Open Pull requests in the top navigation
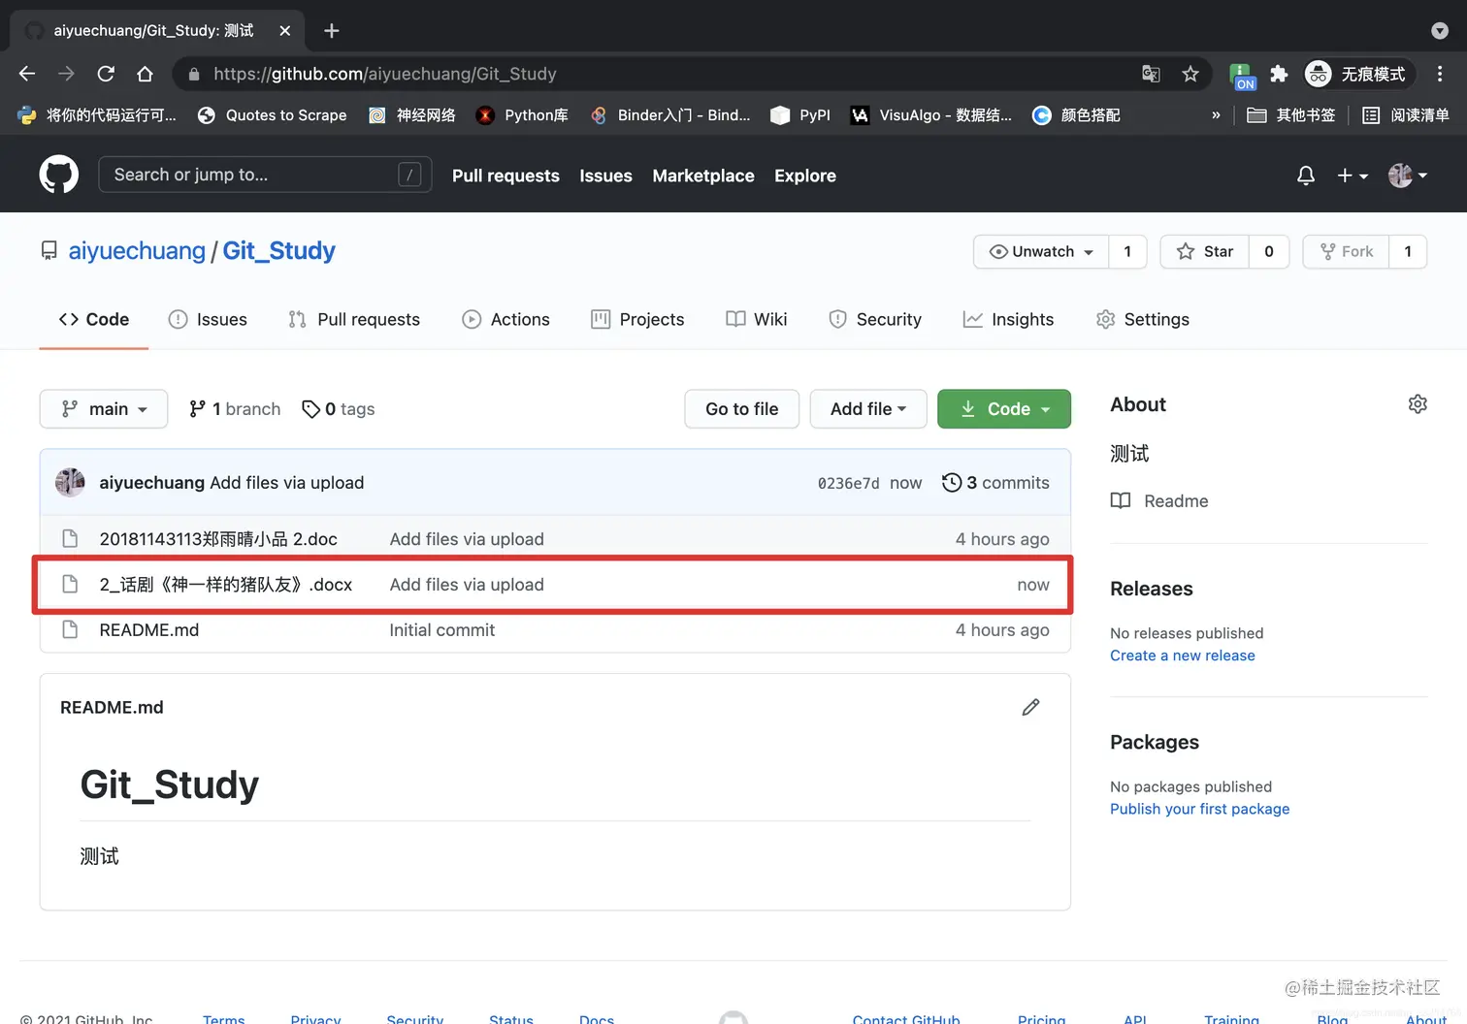Image resolution: width=1467 pixels, height=1024 pixels. 505,176
